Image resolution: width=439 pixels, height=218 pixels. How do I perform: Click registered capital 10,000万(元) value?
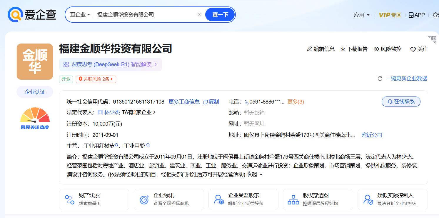point(107,124)
